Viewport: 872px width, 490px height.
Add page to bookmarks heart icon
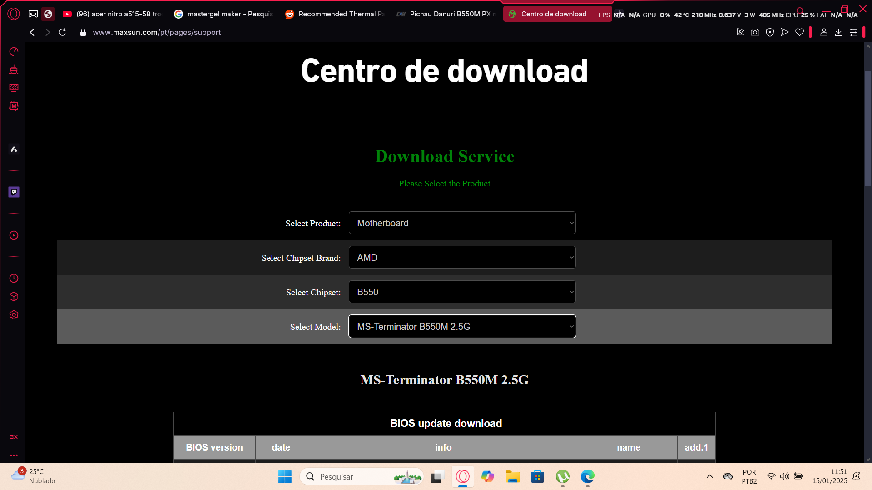coord(800,32)
